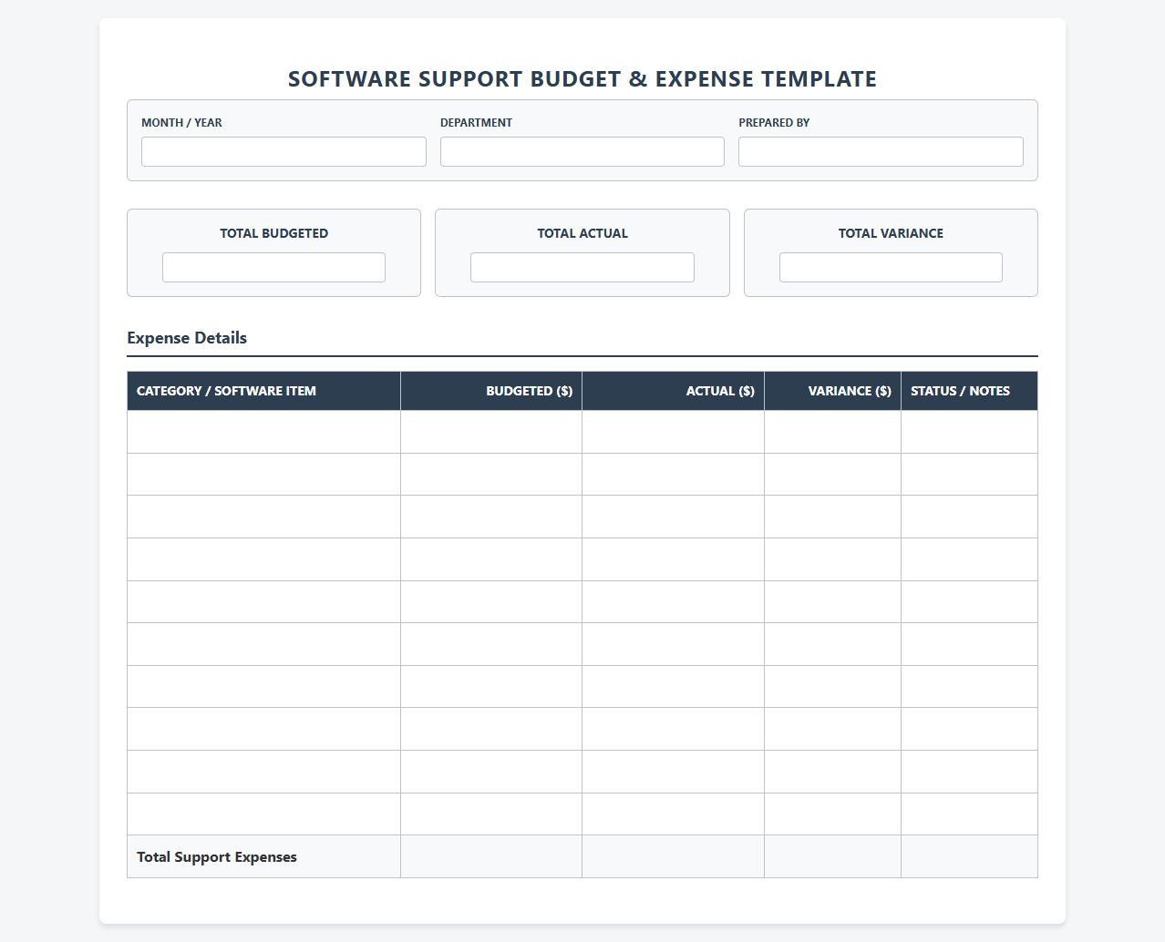
Task: Click the Budgeted cell in Total Support Expenses row
Action: (x=491, y=856)
